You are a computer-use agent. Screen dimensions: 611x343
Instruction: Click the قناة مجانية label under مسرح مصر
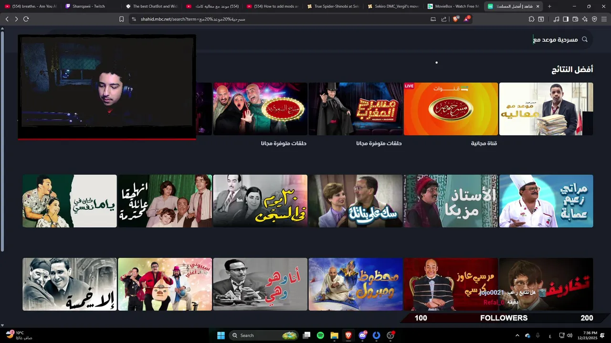pos(484,143)
